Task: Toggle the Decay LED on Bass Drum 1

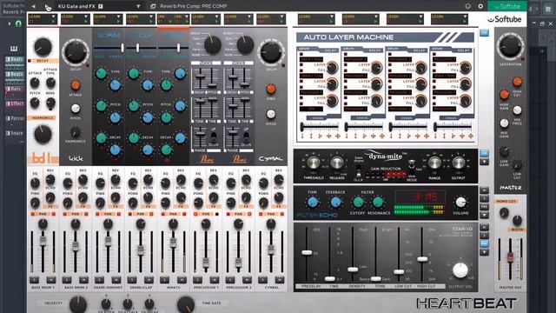Action: point(30,61)
